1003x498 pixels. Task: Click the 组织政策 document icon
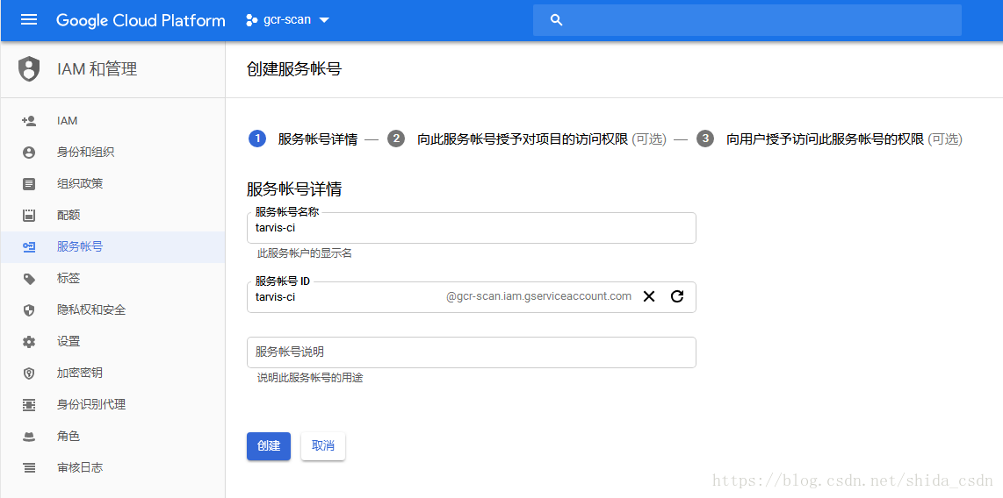[29, 184]
